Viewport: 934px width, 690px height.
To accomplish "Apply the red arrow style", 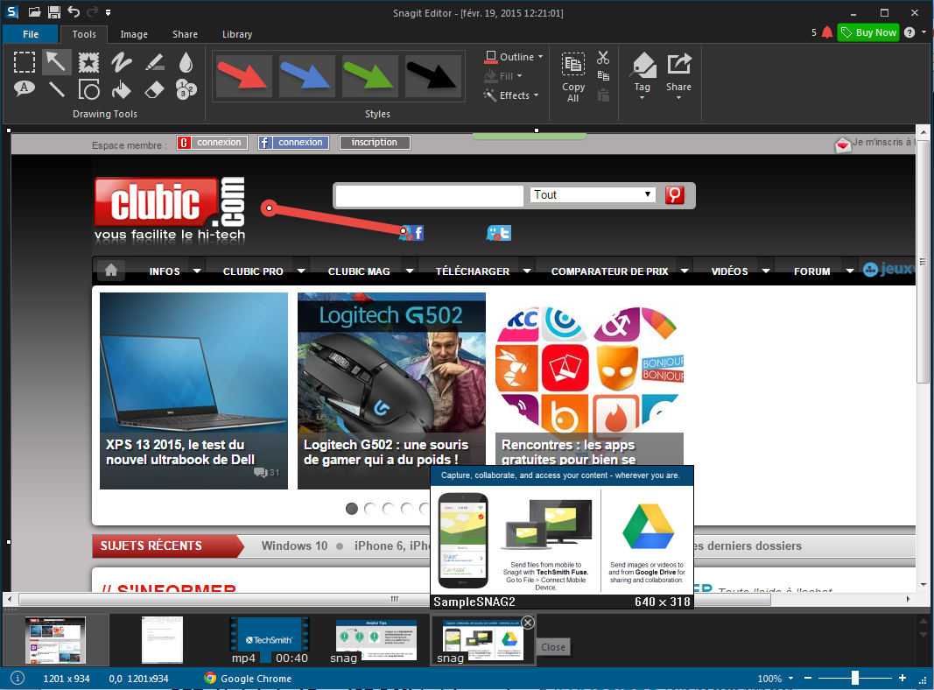I will (x=244, y=75).
